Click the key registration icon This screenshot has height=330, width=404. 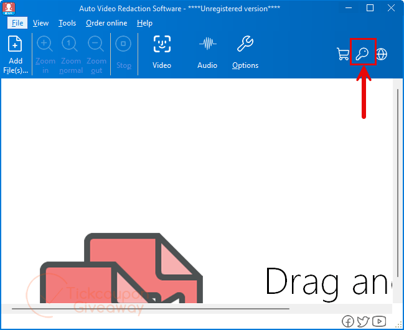(x=362, y=54)
